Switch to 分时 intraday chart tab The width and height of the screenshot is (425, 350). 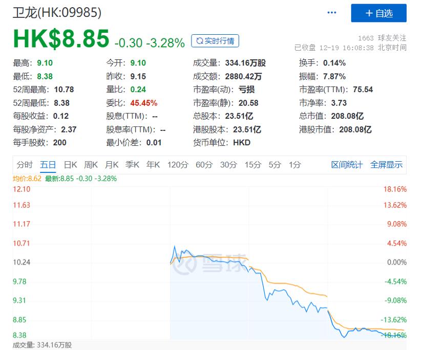(x=24, y=165)
